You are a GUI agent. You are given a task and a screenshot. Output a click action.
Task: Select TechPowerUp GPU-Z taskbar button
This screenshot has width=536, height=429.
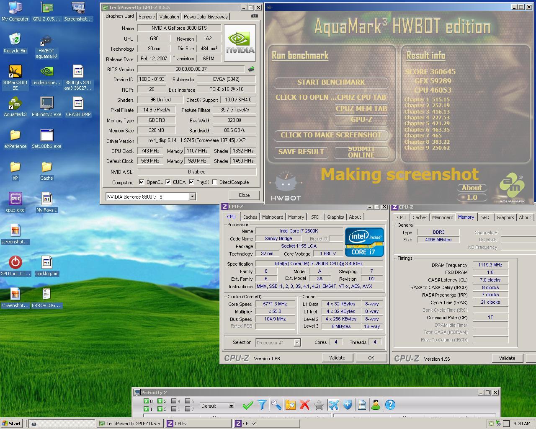(x=130, y=424)
